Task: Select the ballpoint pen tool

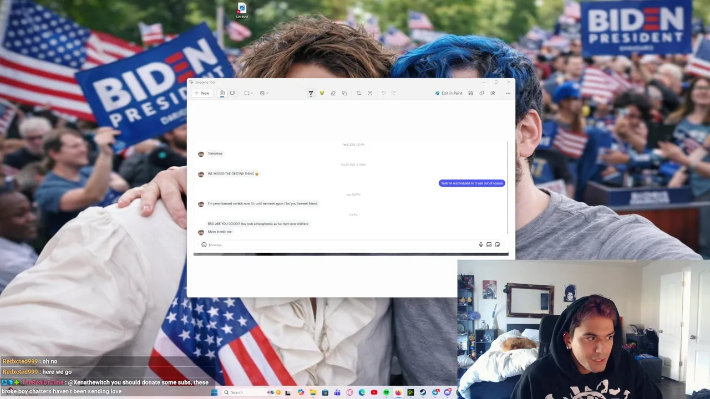Action: pyautogui.click(x=311, y=93)
